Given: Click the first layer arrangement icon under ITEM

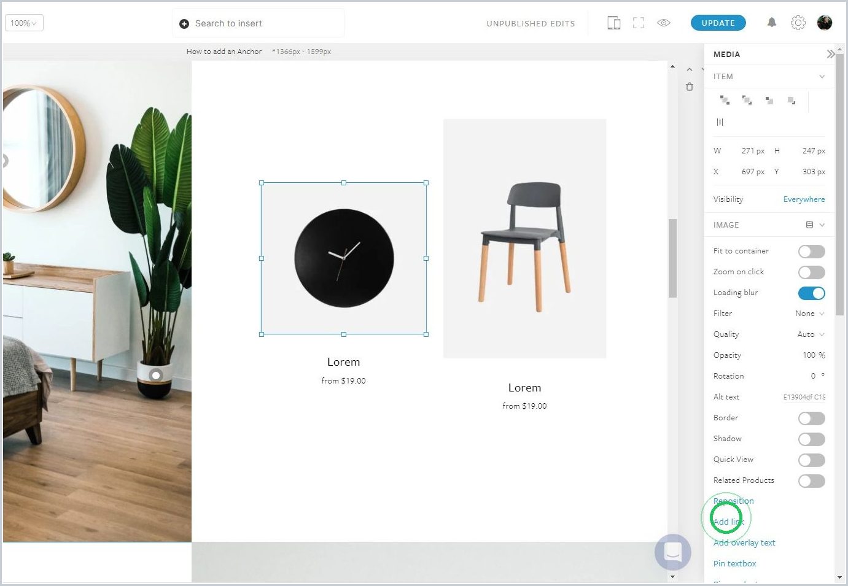Looking at the screenshot, I should [x=725, y=100].
